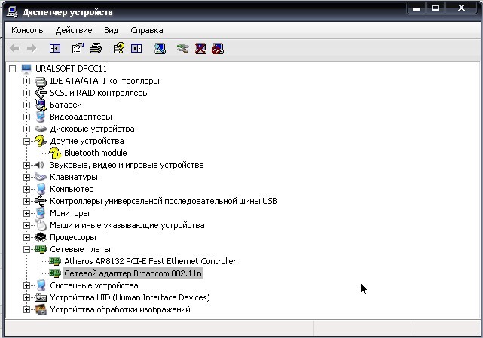Open Help via the question mark icon
Viewport: 483px width, 338px height.
point(119,48)
